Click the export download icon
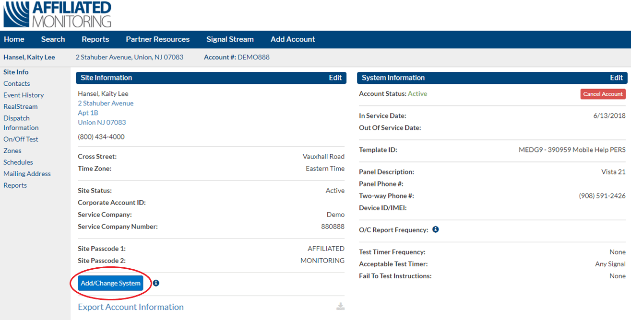The image size is (631, 320). [x=340, y=307]
